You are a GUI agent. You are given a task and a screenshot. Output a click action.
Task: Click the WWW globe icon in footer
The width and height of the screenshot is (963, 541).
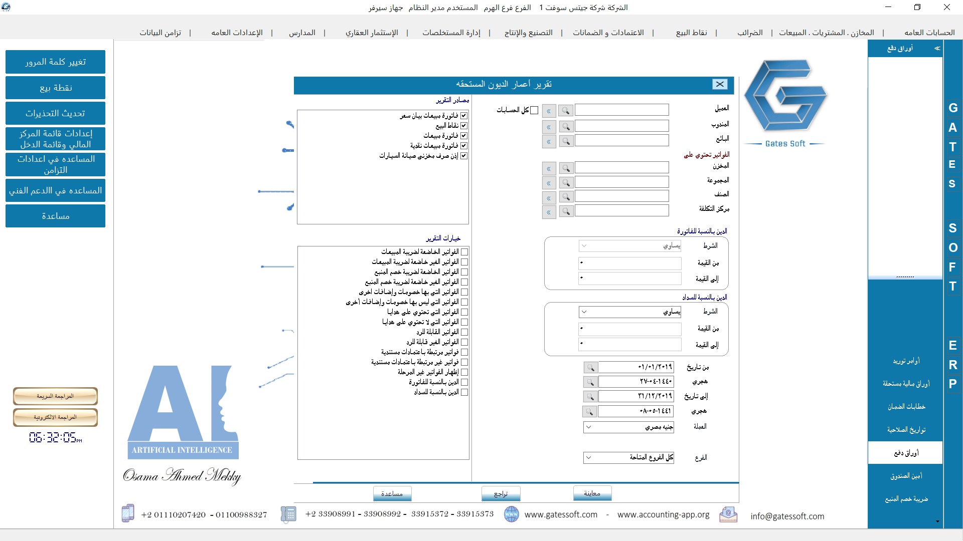click(511, 514)
